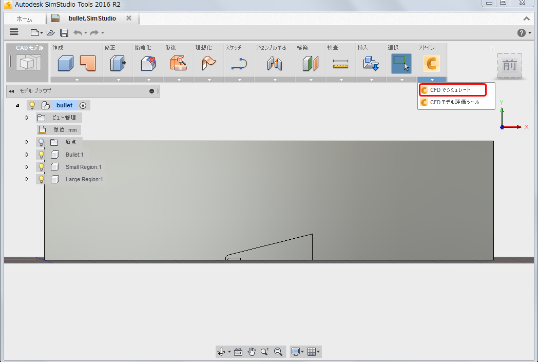Viewport: 538px width, 362px height.
Task: Click the 構築 construct plane icon
Action: click(311, 64)
